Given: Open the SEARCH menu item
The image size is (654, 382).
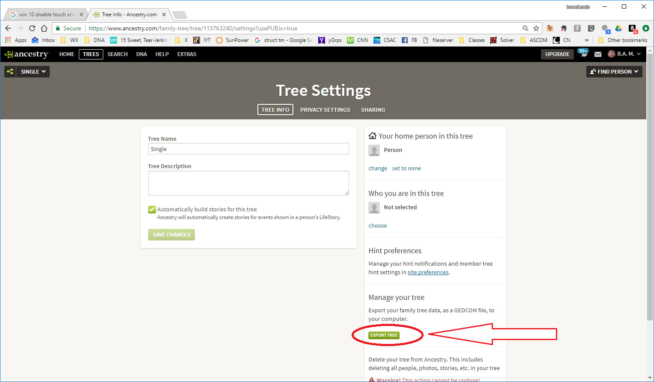Looking at the screenshot, I should pos(117,54).
